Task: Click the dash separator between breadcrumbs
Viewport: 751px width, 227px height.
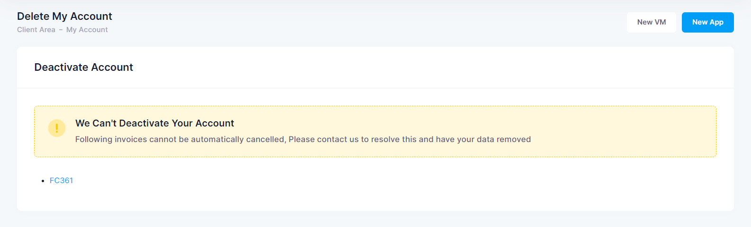Action: click(61, 30)
